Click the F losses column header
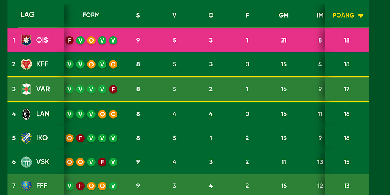Image resolution: width=390 pixels, height=195 pixels. (247, 16)
